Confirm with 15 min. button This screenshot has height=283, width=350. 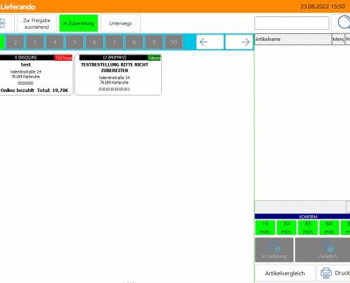(265, 228)
